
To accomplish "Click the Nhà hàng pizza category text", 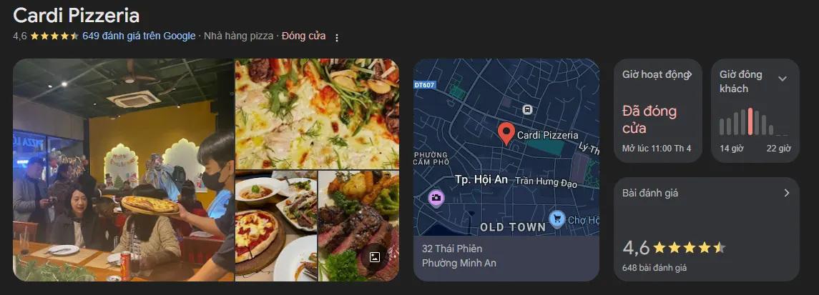I will click(239, 36).
